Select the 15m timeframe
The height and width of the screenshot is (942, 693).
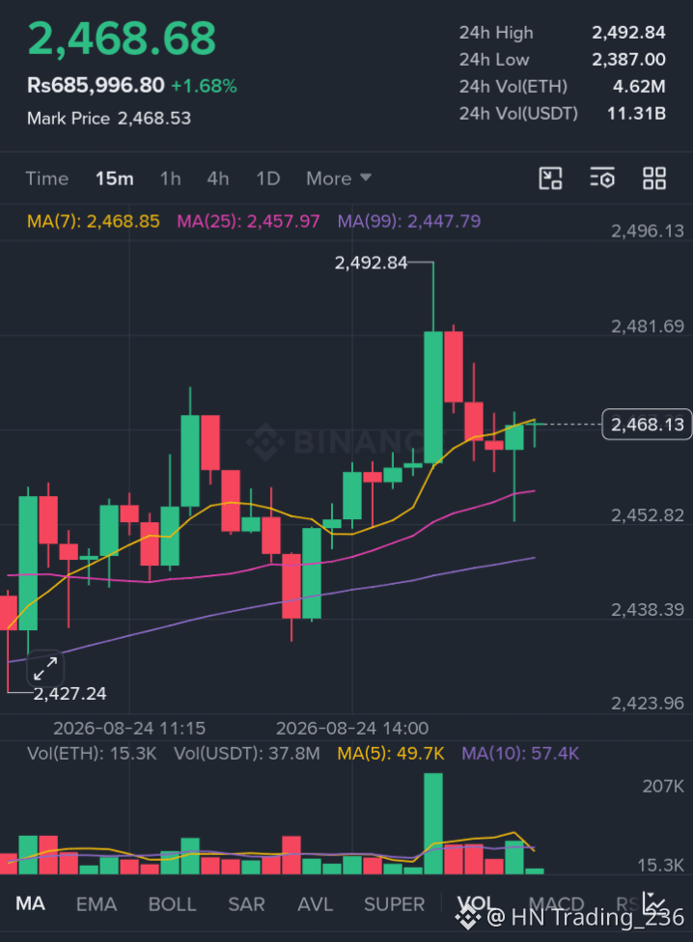tap(114, 179)
